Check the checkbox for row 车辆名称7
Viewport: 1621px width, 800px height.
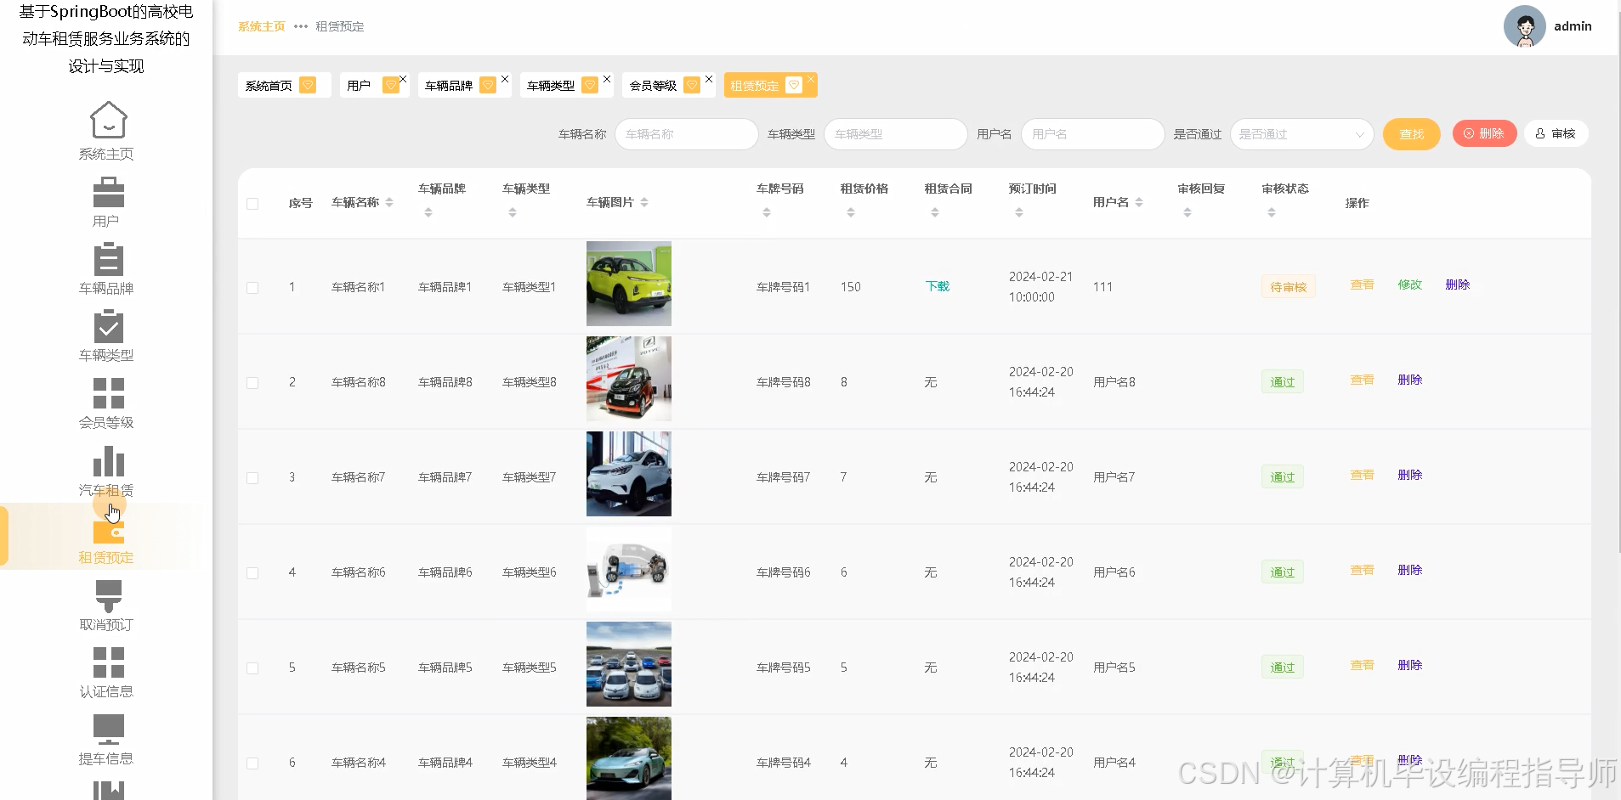pyautogui.click(x=252, y=478)
